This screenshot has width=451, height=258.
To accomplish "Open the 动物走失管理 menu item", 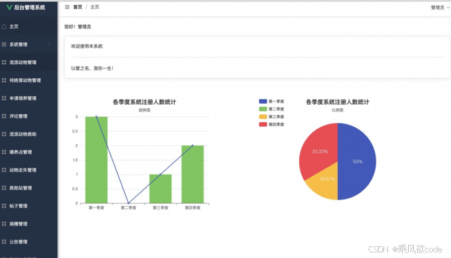I will click(x=29, y=170).
